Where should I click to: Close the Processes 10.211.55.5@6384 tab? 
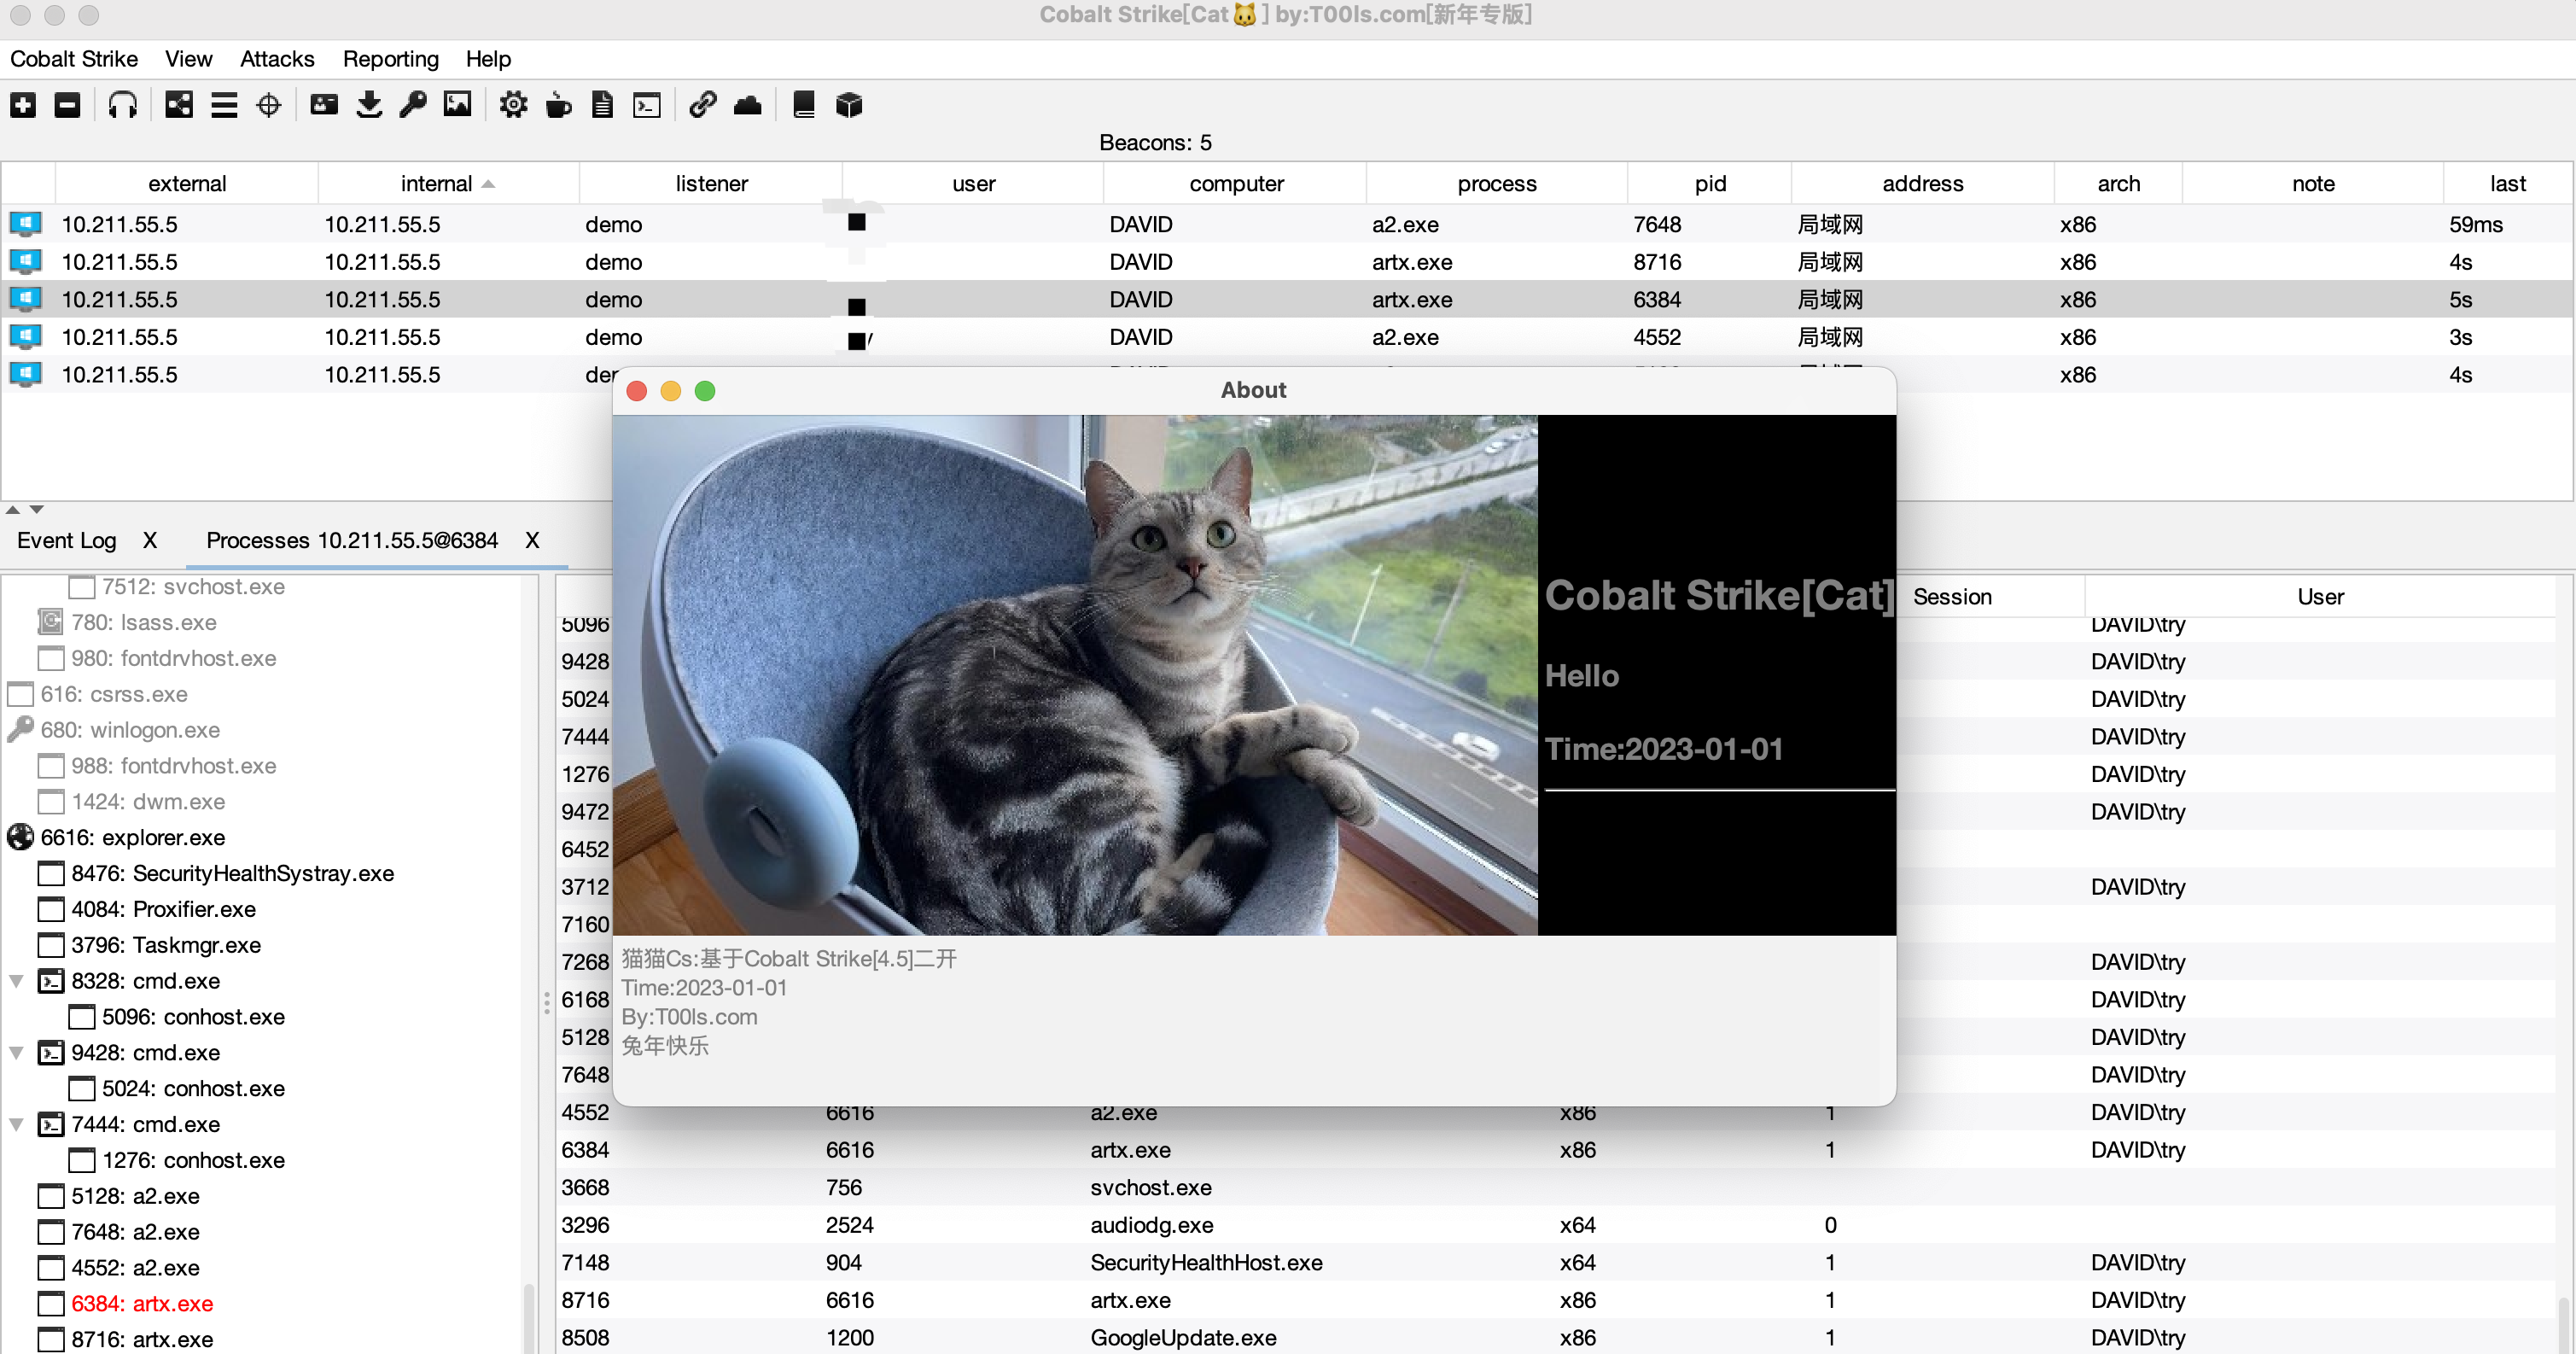(x=532, y=541)
